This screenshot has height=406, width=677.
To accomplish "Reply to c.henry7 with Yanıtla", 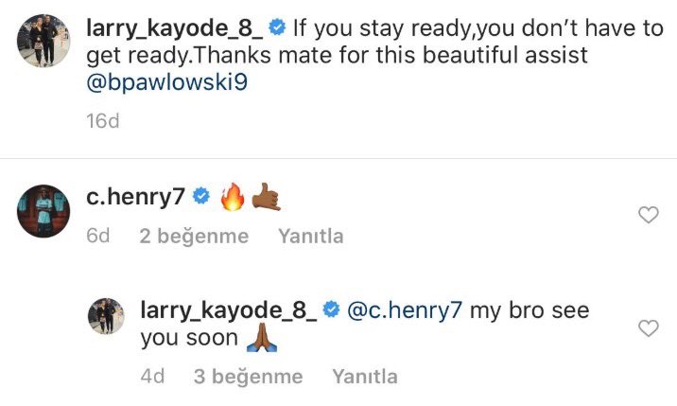I will 311,236.
